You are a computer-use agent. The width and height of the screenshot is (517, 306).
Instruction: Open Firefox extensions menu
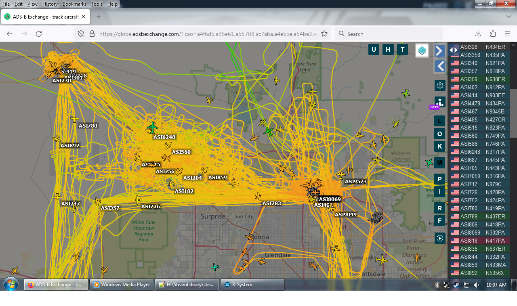pyautogui.click(x=493, y=34)
